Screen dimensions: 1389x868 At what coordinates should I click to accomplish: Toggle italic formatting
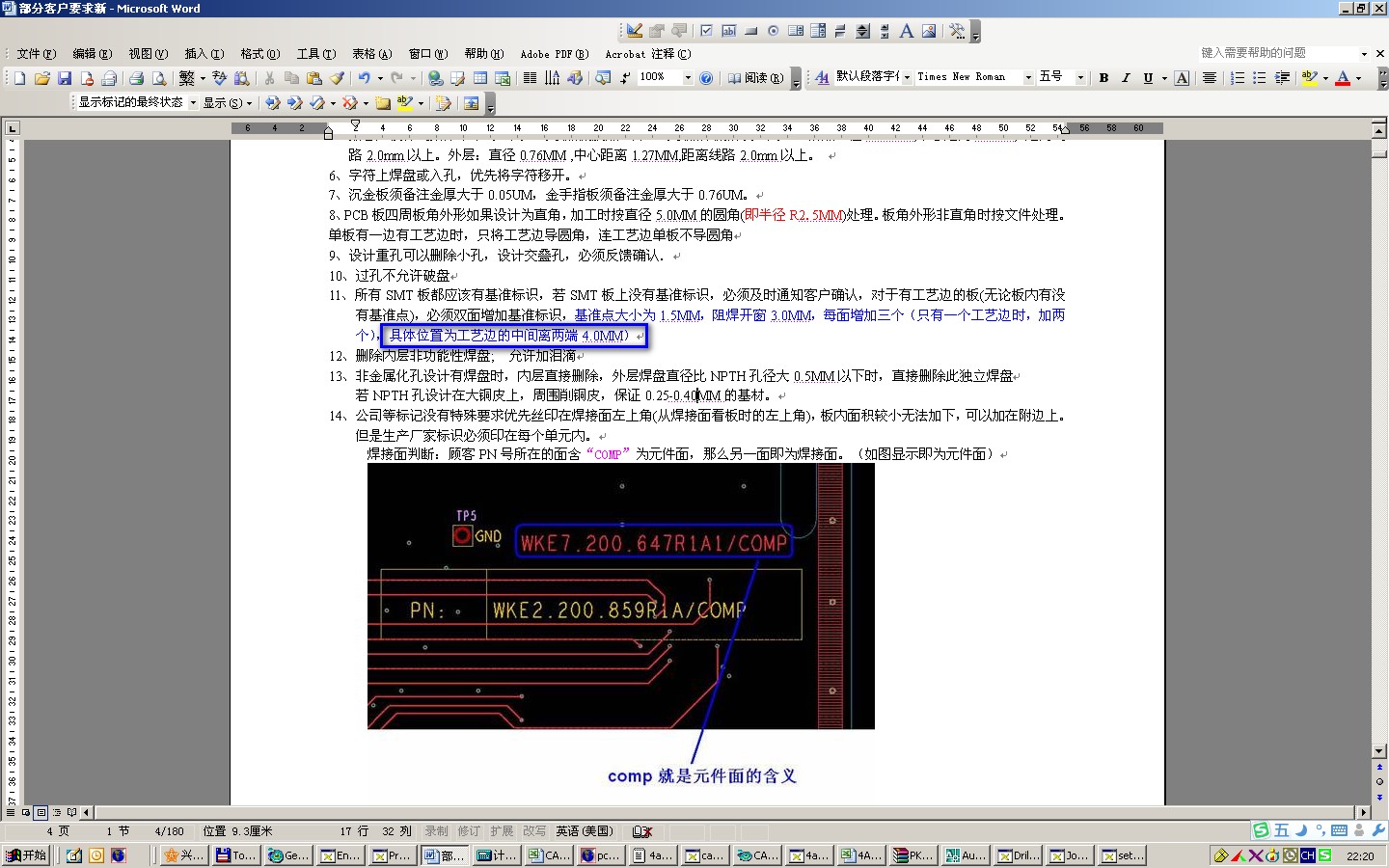(x=1126, y=77)
